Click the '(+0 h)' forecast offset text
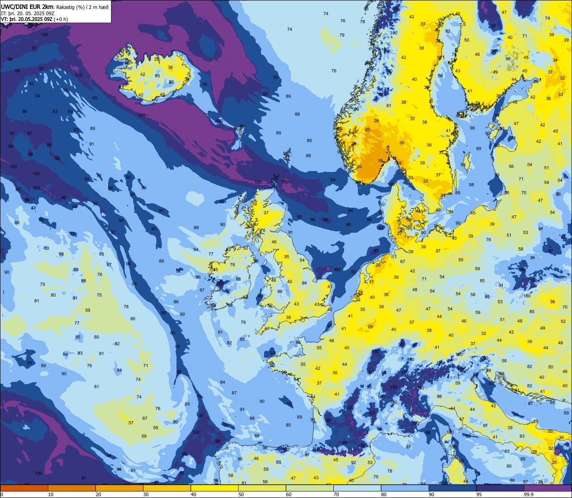Screen dimensions: 572x498 pos(61,19)
